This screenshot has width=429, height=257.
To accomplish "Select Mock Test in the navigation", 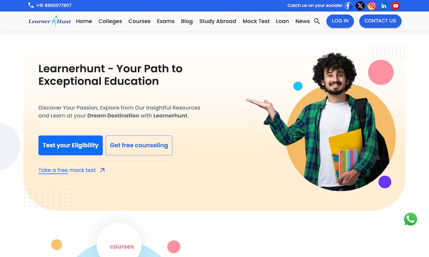I will pos(256,21).
